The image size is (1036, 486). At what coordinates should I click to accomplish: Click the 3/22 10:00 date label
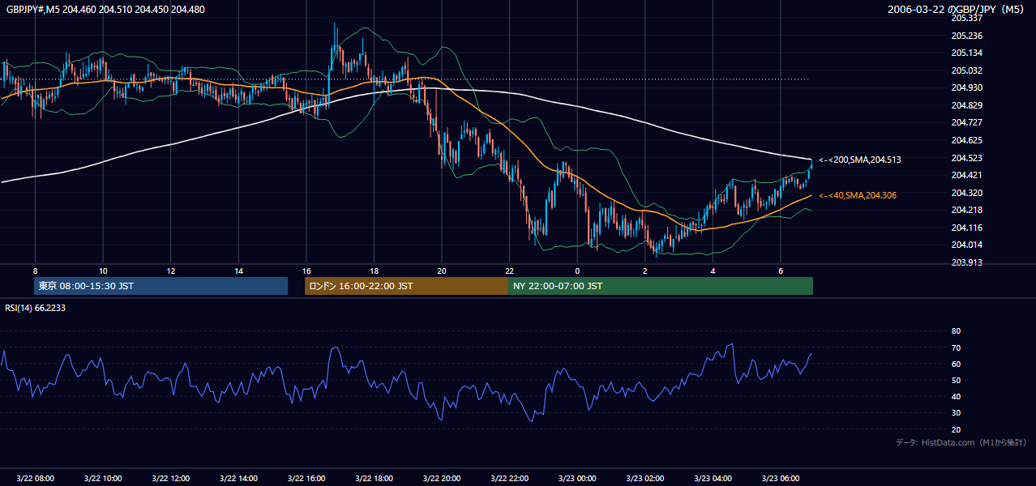(103, 478)
